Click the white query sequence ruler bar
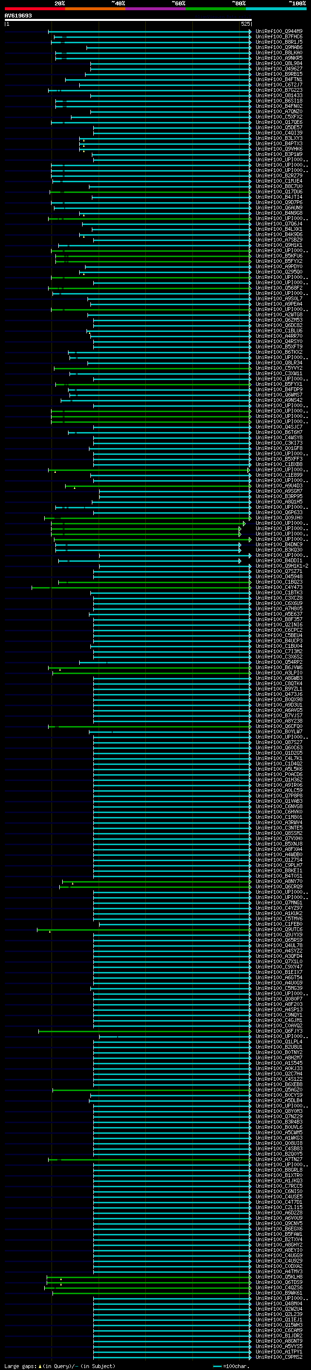Image resolution: width=311 pixels, height=1370 pixels. pos(128,19)
